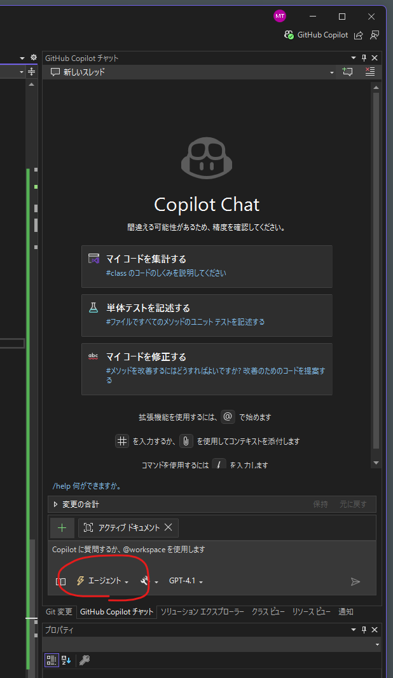
Task: Select the マイ コードを集計する suggestion card
Action: tap(207, 266)
